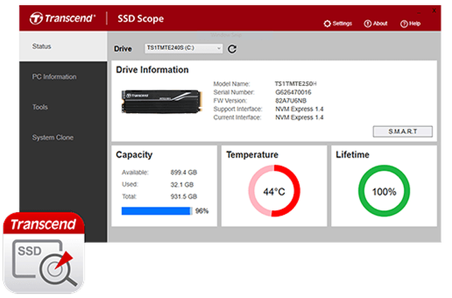Click the model name TS1TMTE250H
The width and height of the screenshot is (452, 298).
(296, 84)
